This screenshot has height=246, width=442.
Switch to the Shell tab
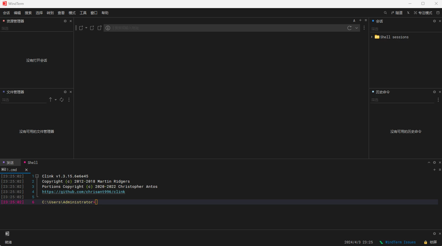point(32,162)
